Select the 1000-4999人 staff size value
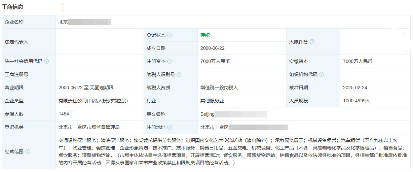Screen dimensions: 413x172 (356, 101)
